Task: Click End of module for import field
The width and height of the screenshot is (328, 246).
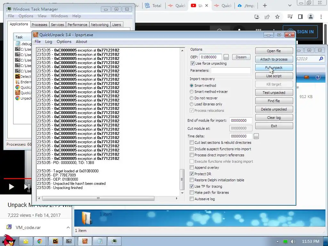Action: click(x=241, y=120)
